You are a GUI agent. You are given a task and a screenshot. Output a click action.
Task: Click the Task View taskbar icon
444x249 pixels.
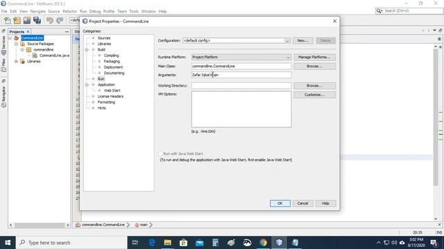coord(135,243)
